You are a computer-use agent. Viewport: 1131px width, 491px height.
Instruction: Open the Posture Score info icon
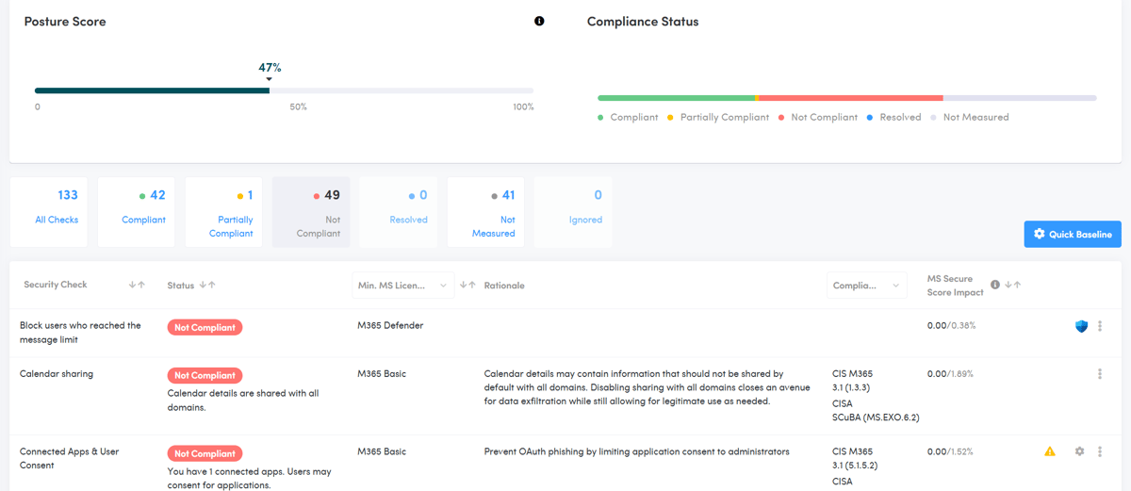click(x=539, y=21)
